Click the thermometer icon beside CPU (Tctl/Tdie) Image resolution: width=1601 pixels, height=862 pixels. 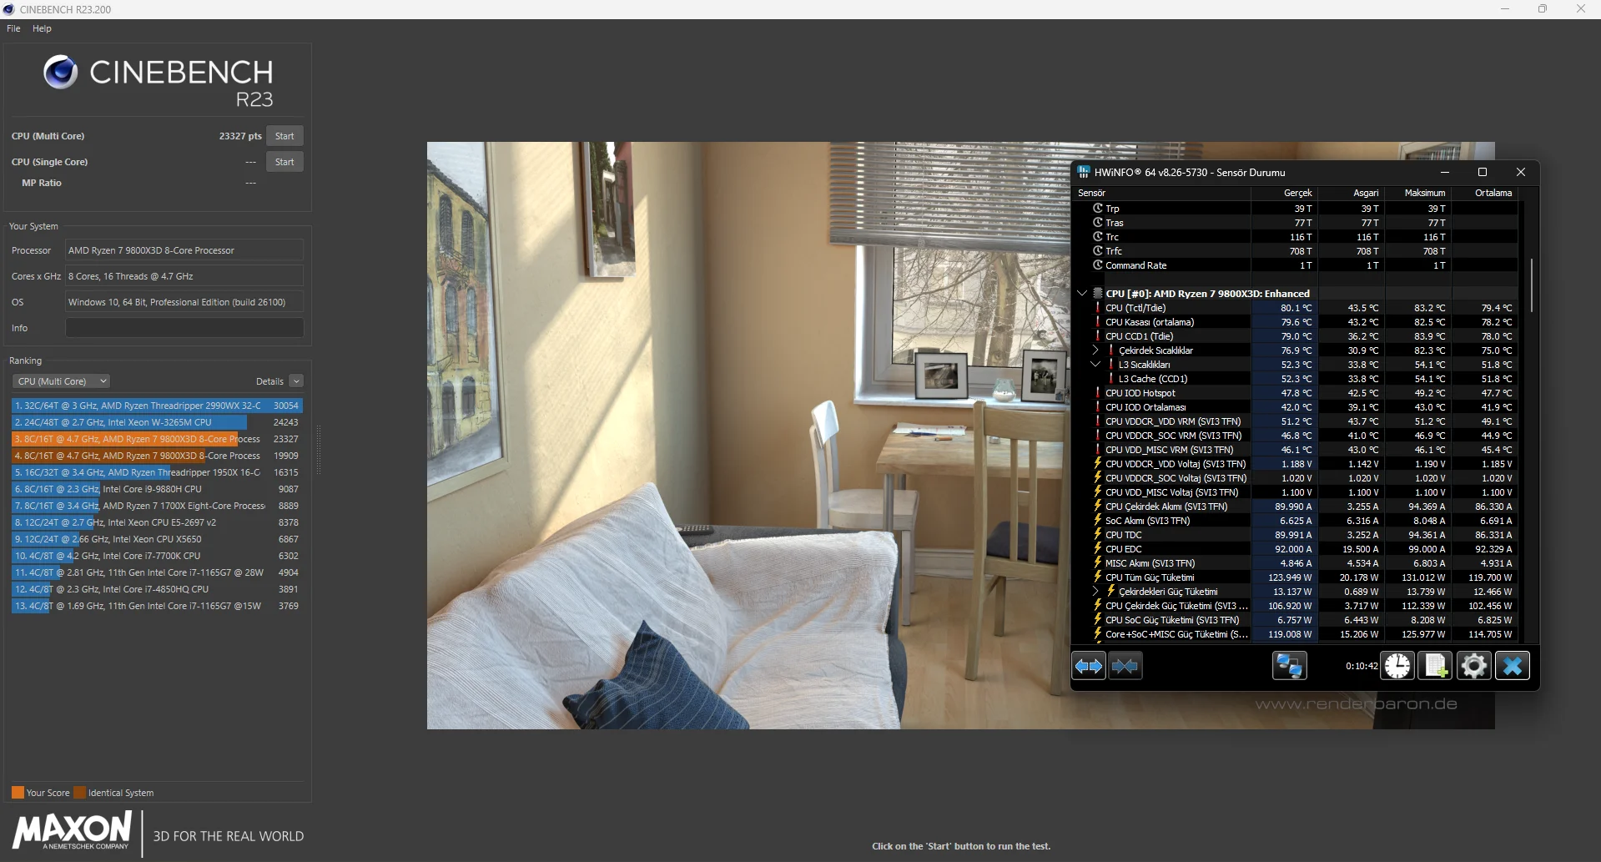click(x=1098, y=308)
